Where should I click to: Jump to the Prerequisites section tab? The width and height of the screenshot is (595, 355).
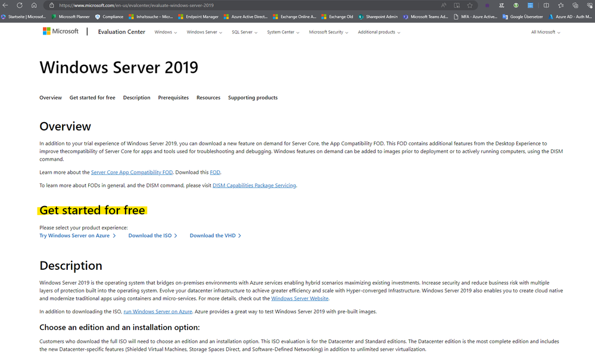pyautogui.click(x=173, y=98)
